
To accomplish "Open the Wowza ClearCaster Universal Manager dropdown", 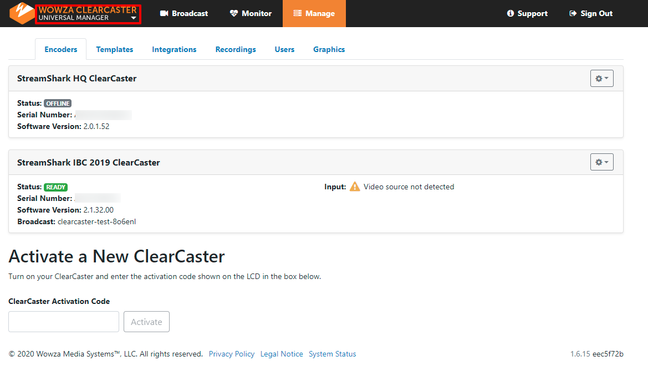I will (x=88, y=14).
